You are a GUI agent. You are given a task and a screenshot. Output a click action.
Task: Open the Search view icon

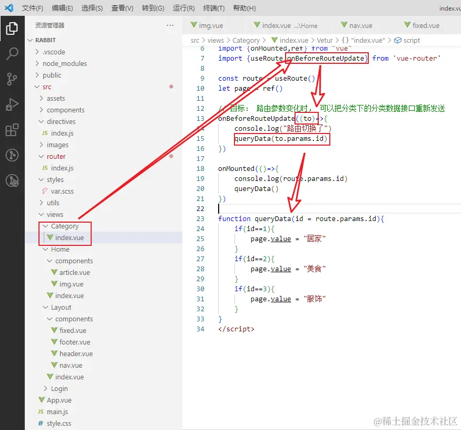tap(12, 54)
